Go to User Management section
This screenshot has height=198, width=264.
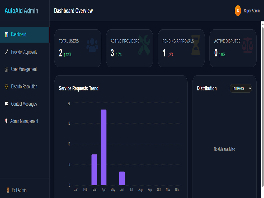tap(25, 69)
